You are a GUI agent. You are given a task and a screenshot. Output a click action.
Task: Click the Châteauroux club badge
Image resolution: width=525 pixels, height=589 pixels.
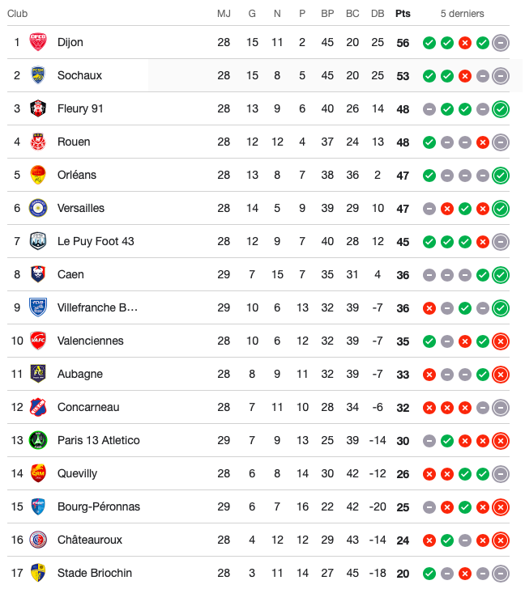(38, 540)
